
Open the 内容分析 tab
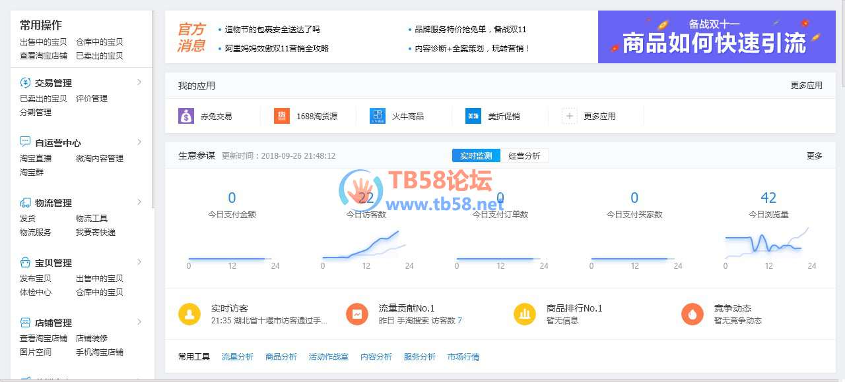[x=376, y=356]
